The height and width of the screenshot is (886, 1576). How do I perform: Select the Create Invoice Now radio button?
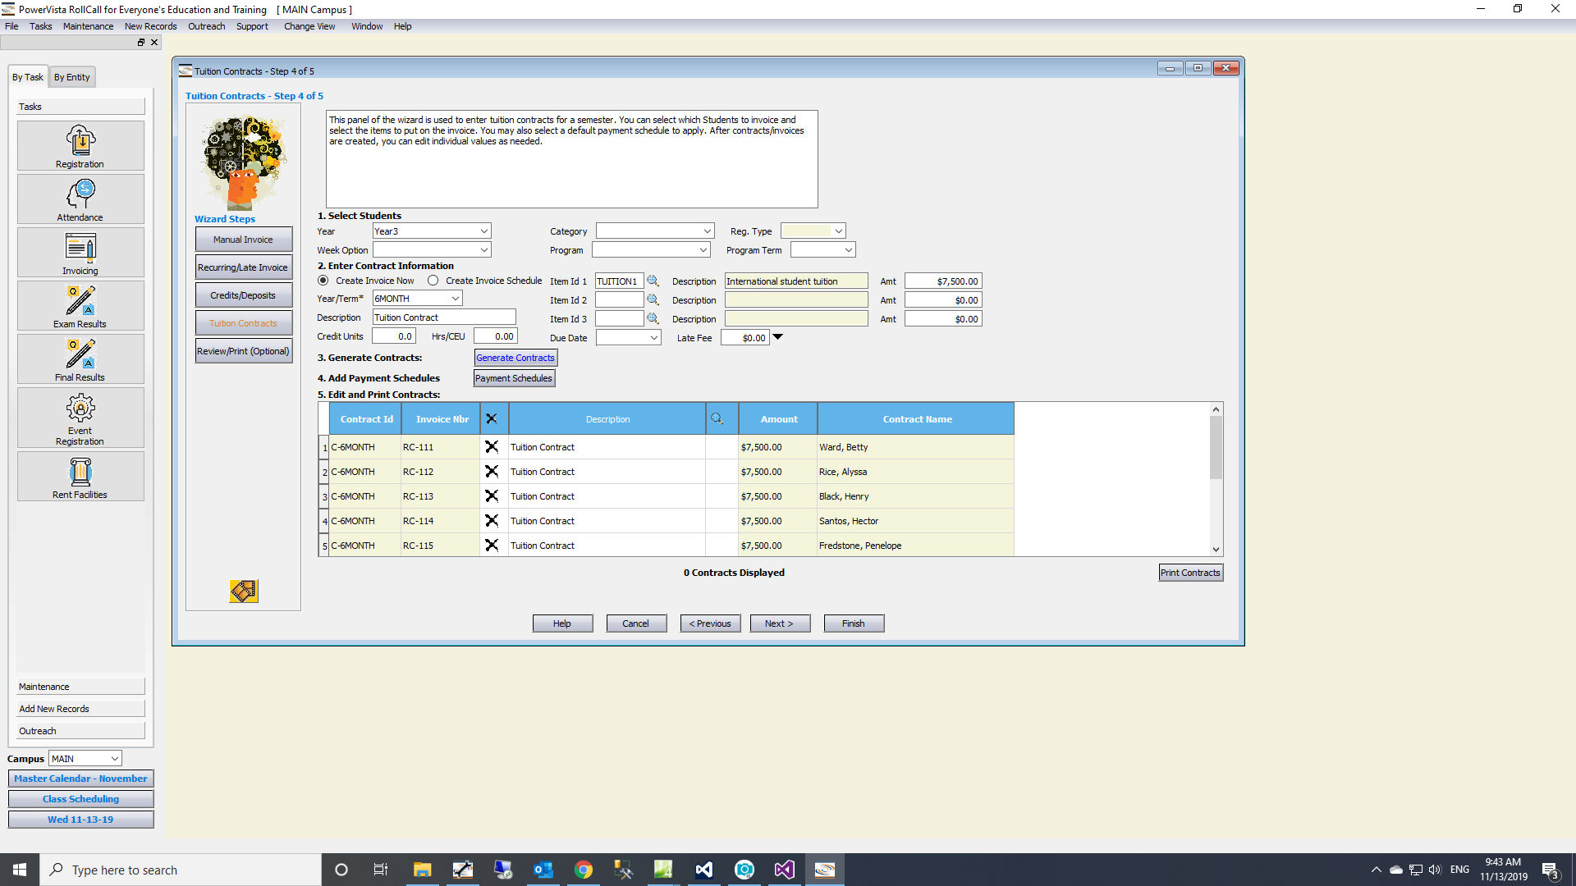click(323, 281)
